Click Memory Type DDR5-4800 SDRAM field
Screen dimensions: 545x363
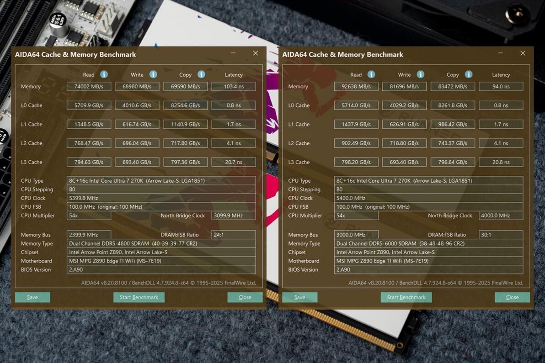click(161, 244)
